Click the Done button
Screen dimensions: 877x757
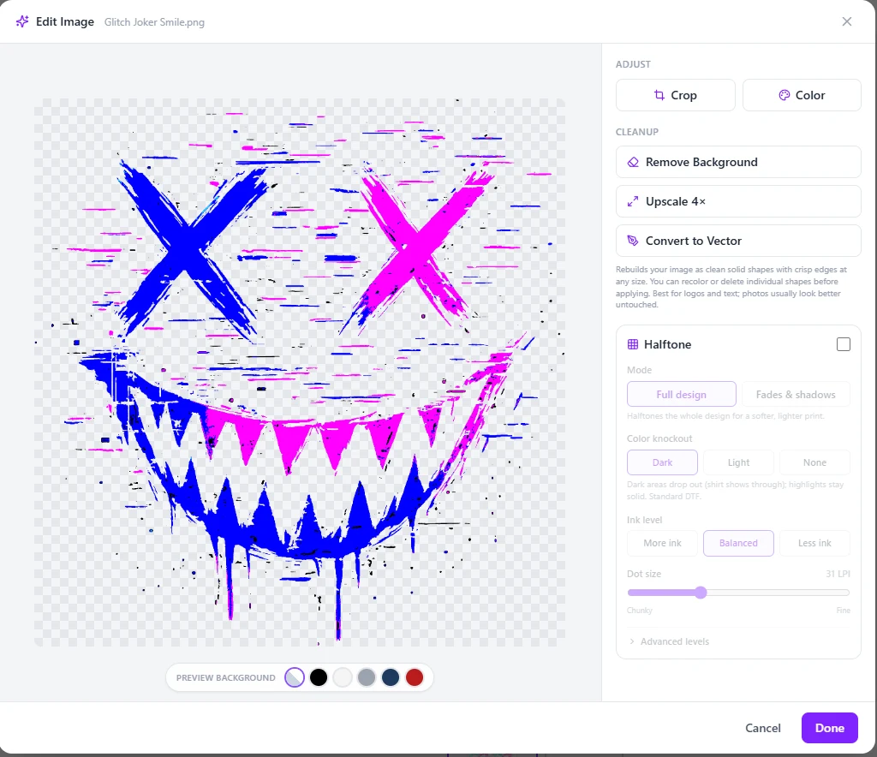(829, 728)
